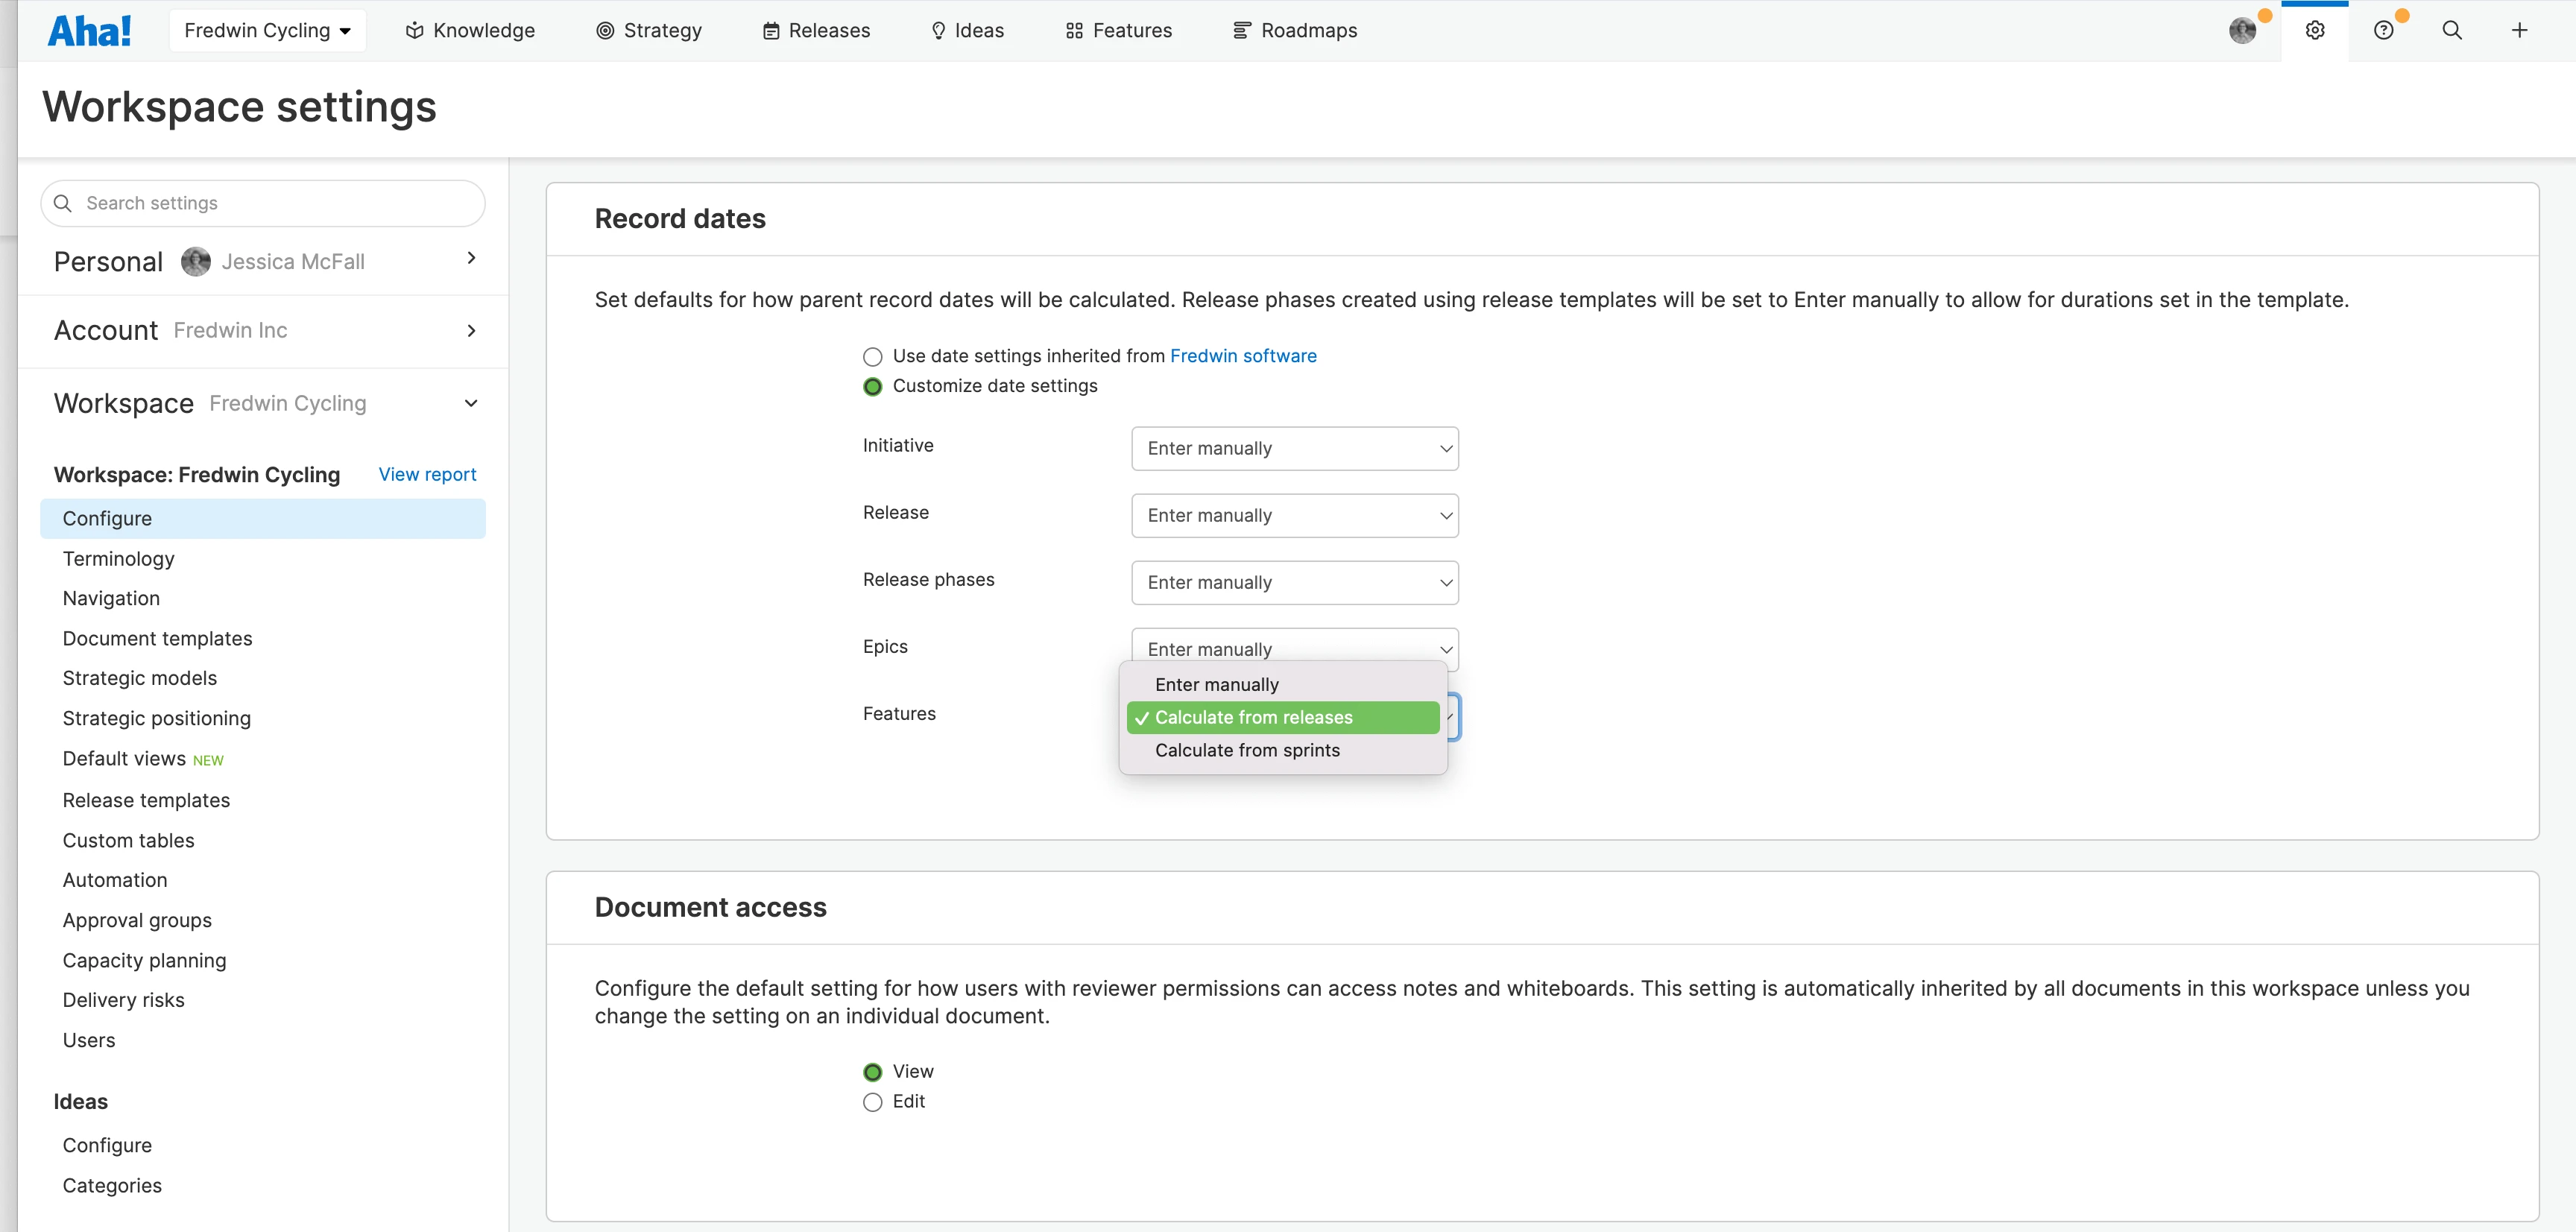Open the Release phases dropdown
Viewport: 2576px width, 1232px height.
coord(1294,583)
